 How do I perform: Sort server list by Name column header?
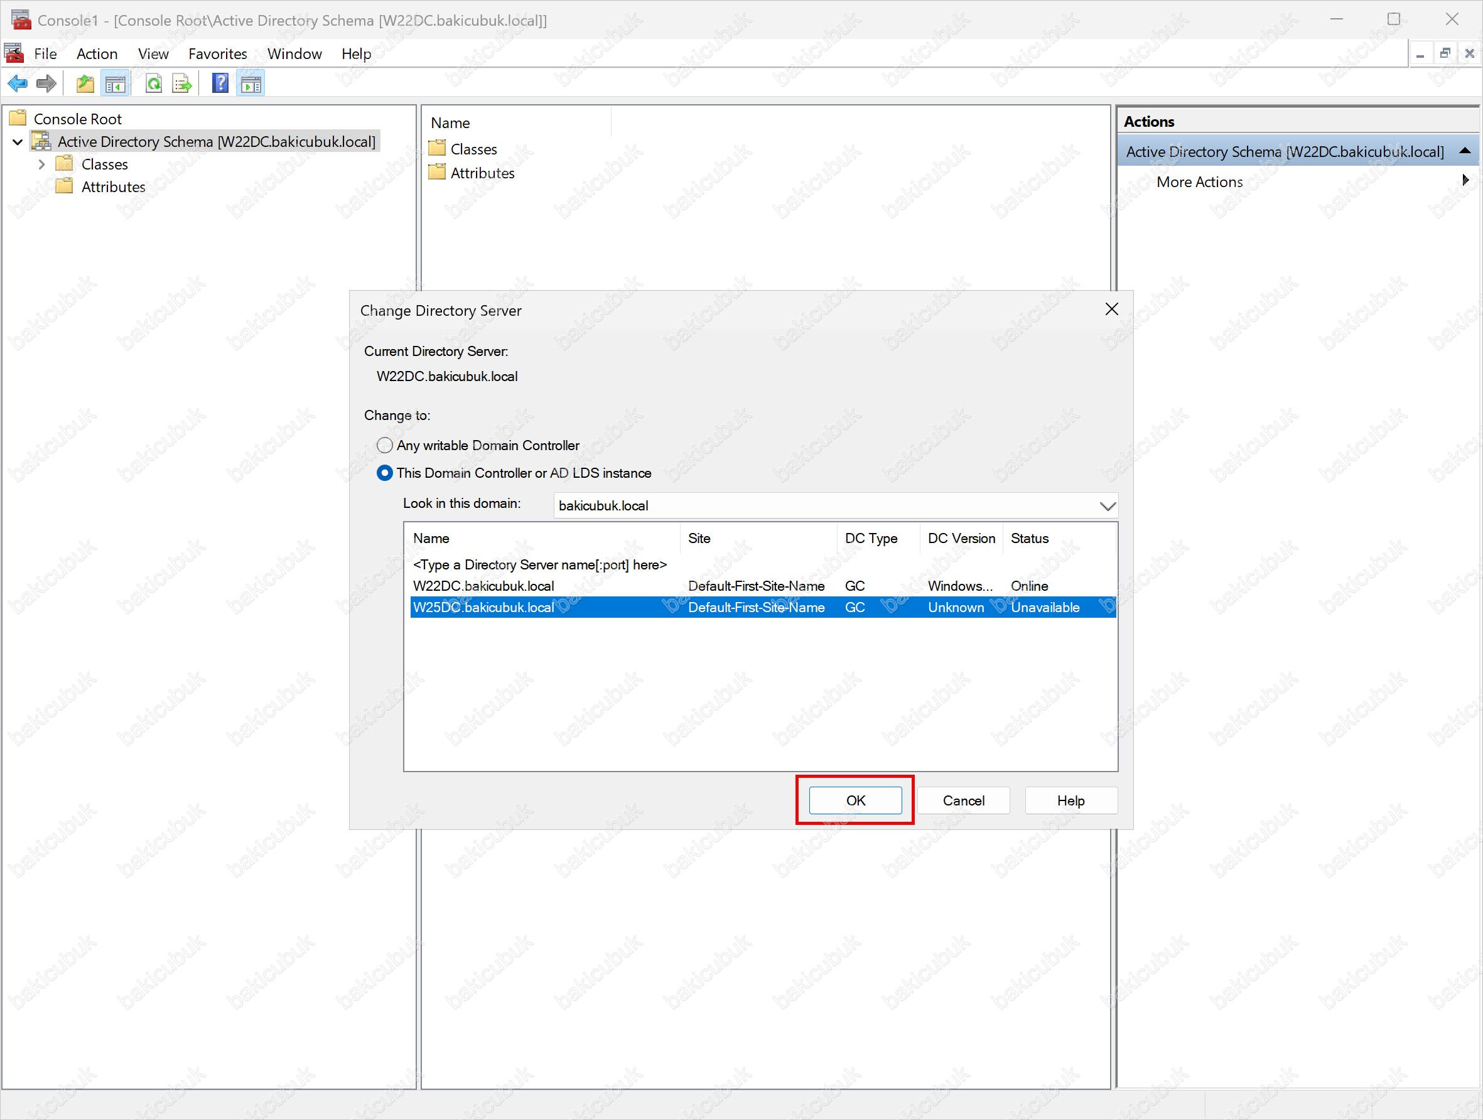[543, 538]
